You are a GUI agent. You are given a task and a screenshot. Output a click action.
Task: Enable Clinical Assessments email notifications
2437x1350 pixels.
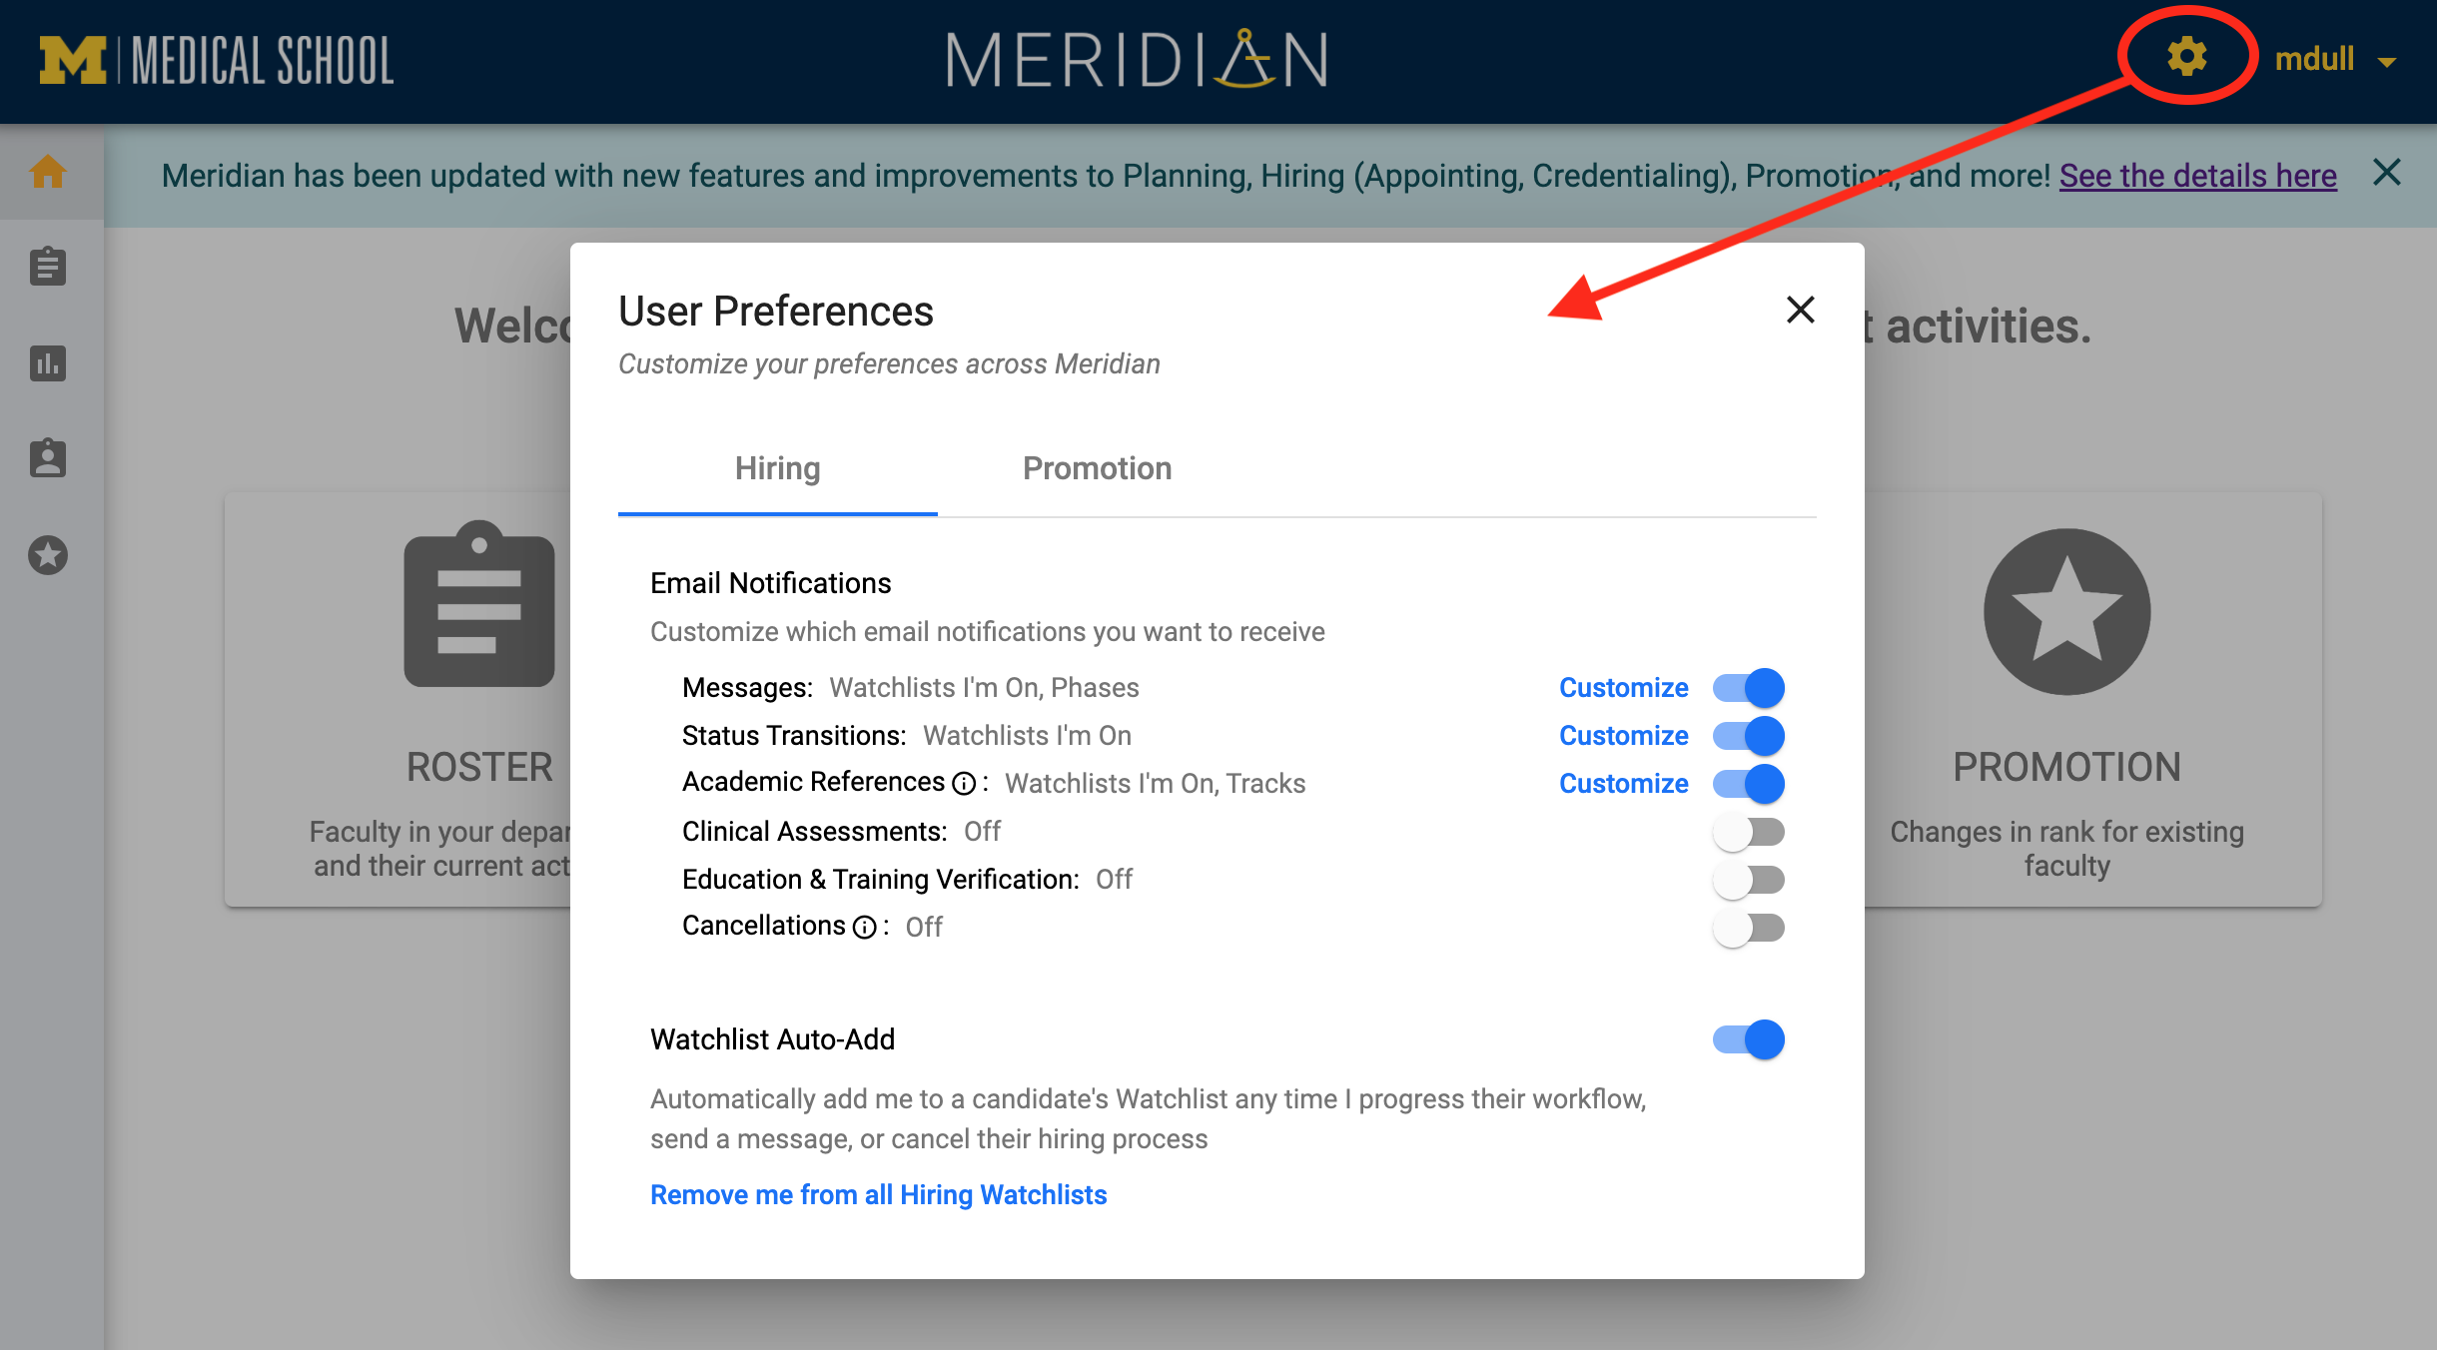(x=1749, y=831)
